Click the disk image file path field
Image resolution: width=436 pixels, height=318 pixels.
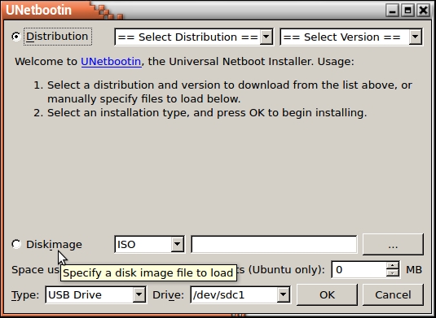coord(274,244)
